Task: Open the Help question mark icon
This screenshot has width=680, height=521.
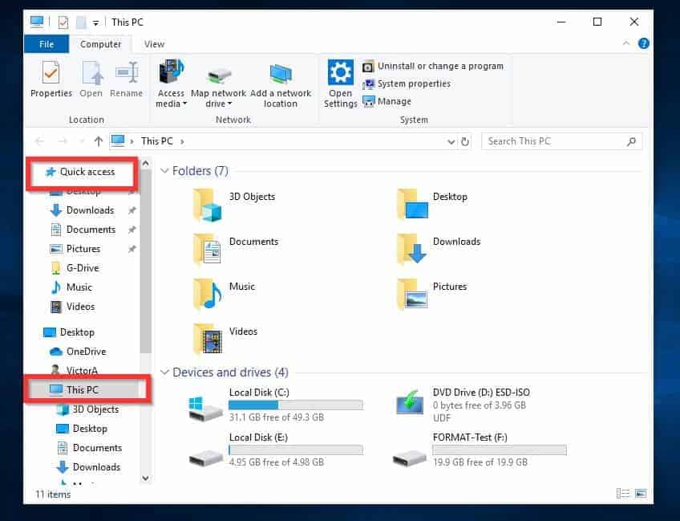Action: (x=644, y=43)
